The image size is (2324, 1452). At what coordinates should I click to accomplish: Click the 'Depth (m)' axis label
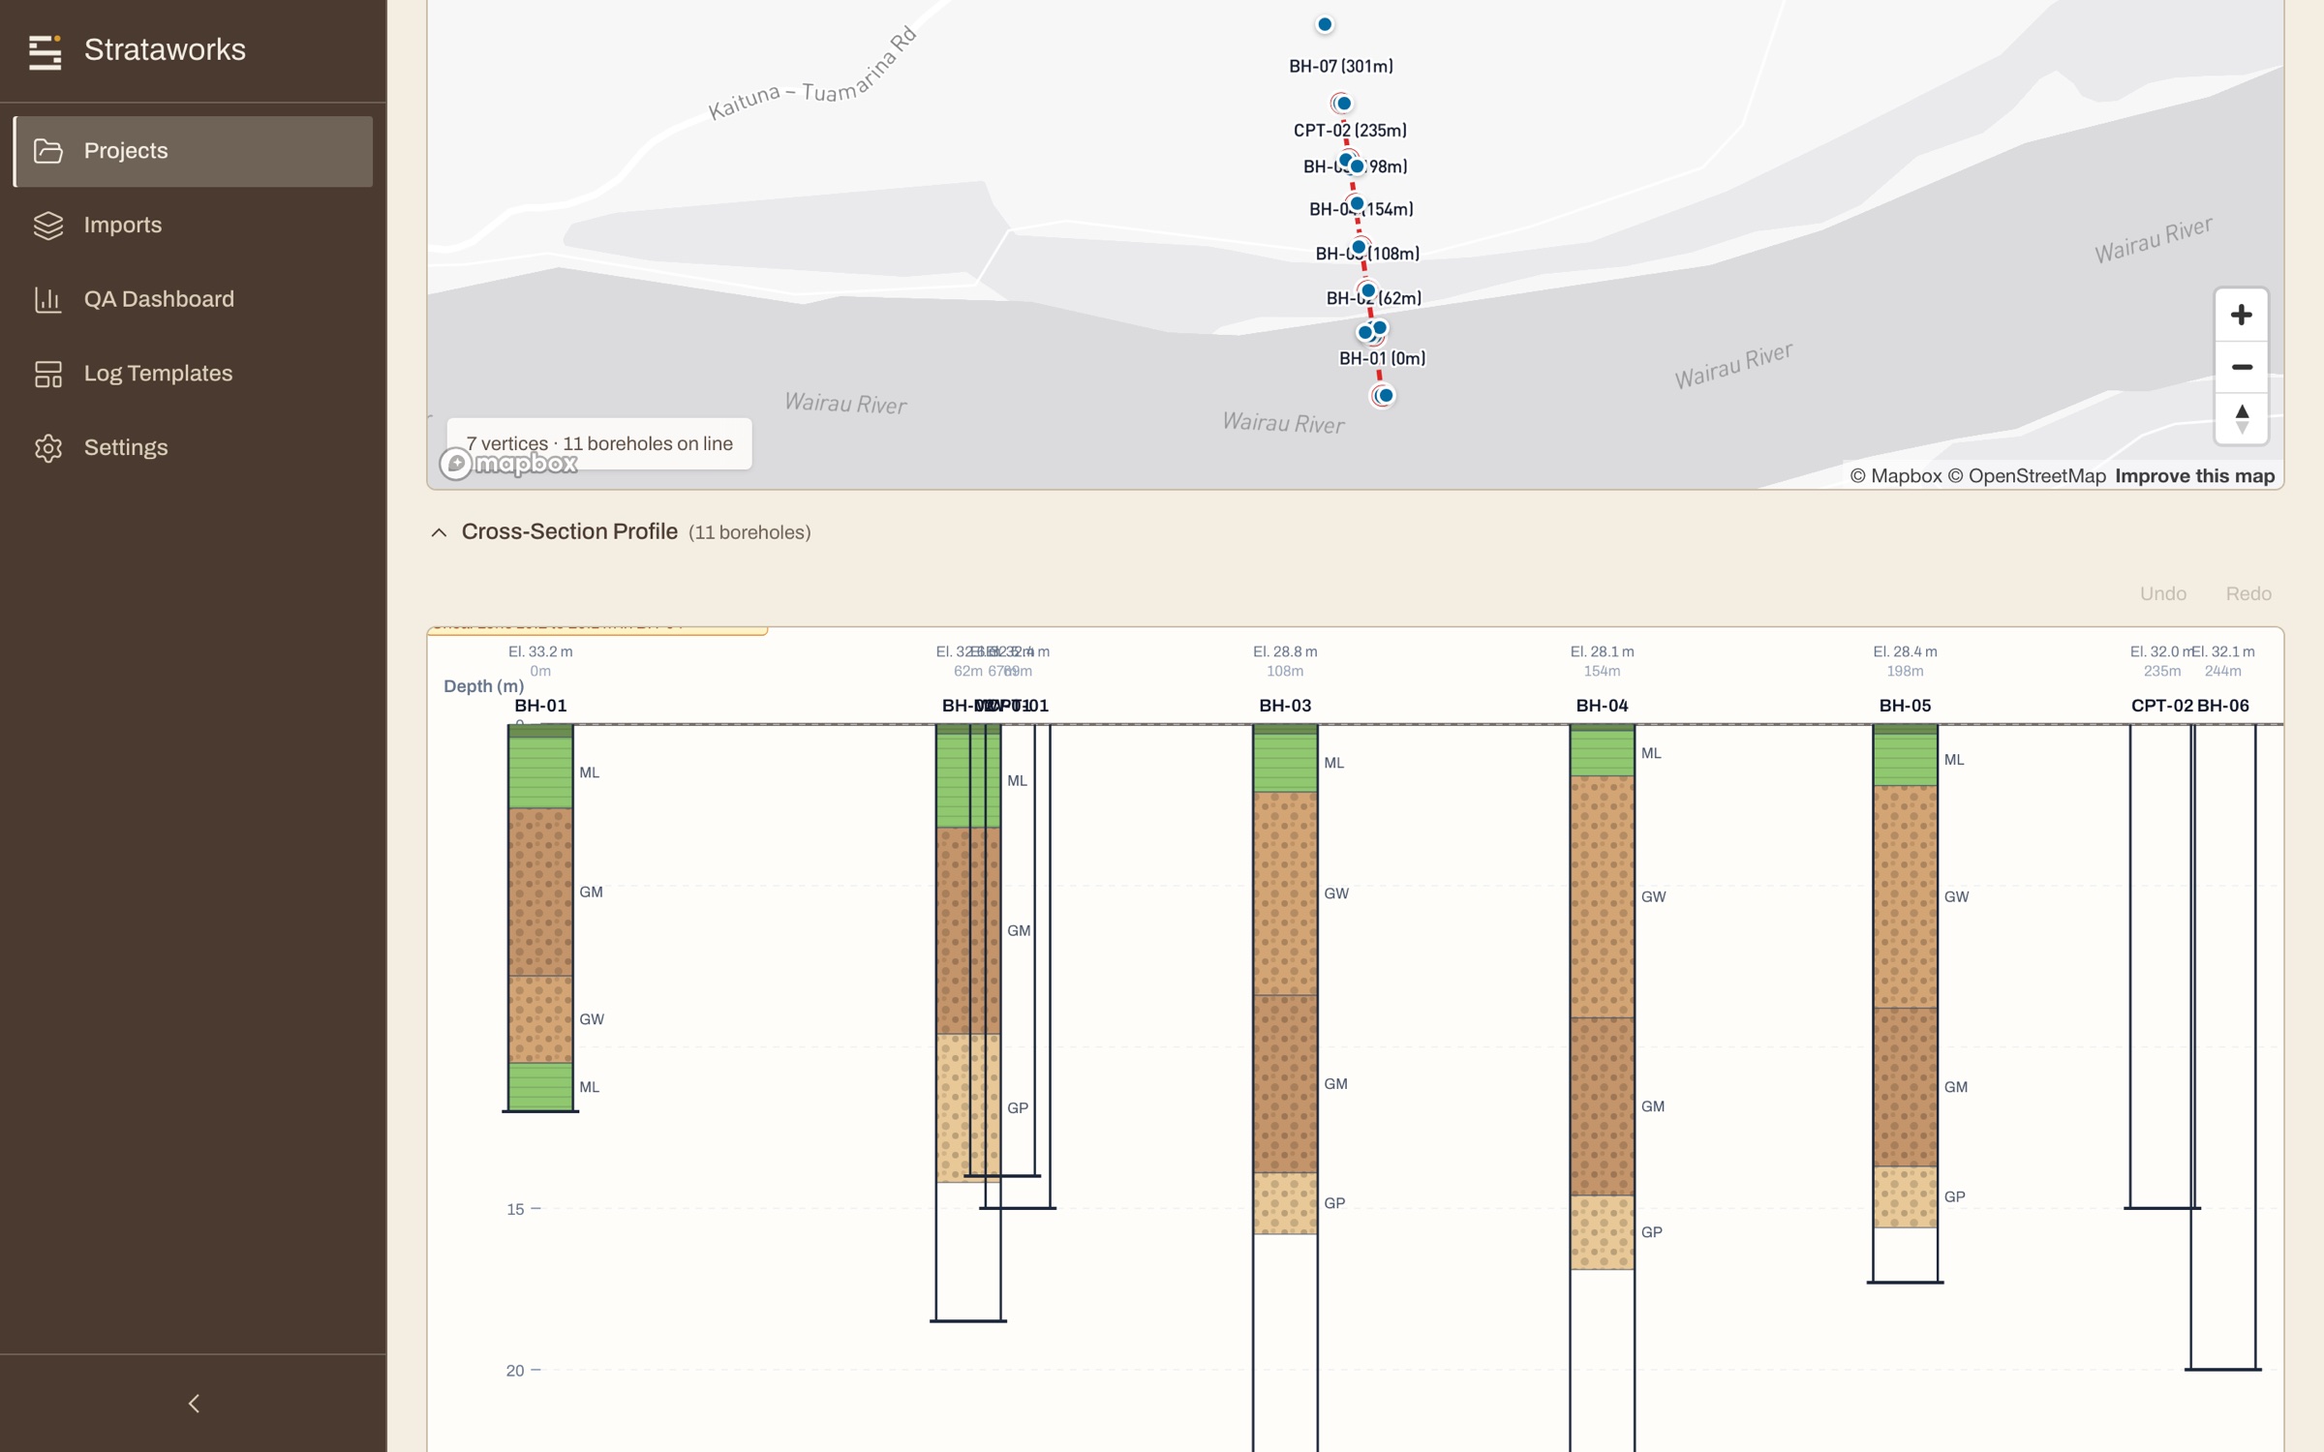click(x=483, y=686)
